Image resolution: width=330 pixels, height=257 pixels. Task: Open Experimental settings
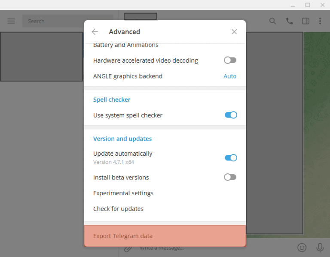click(x=123, y=193)
